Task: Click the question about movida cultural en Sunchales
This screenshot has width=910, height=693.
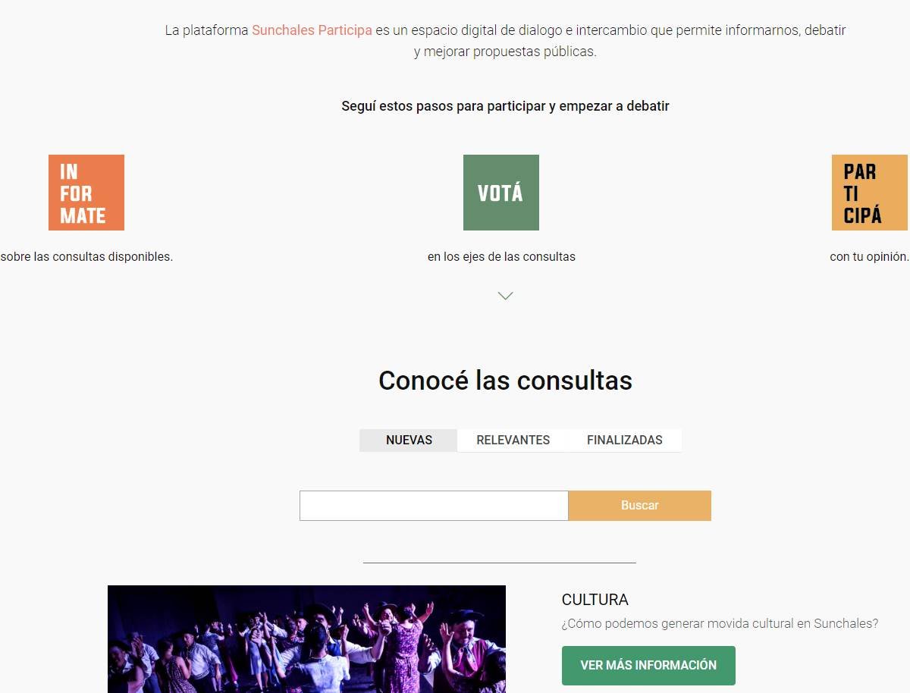Action: coord(720,624)
